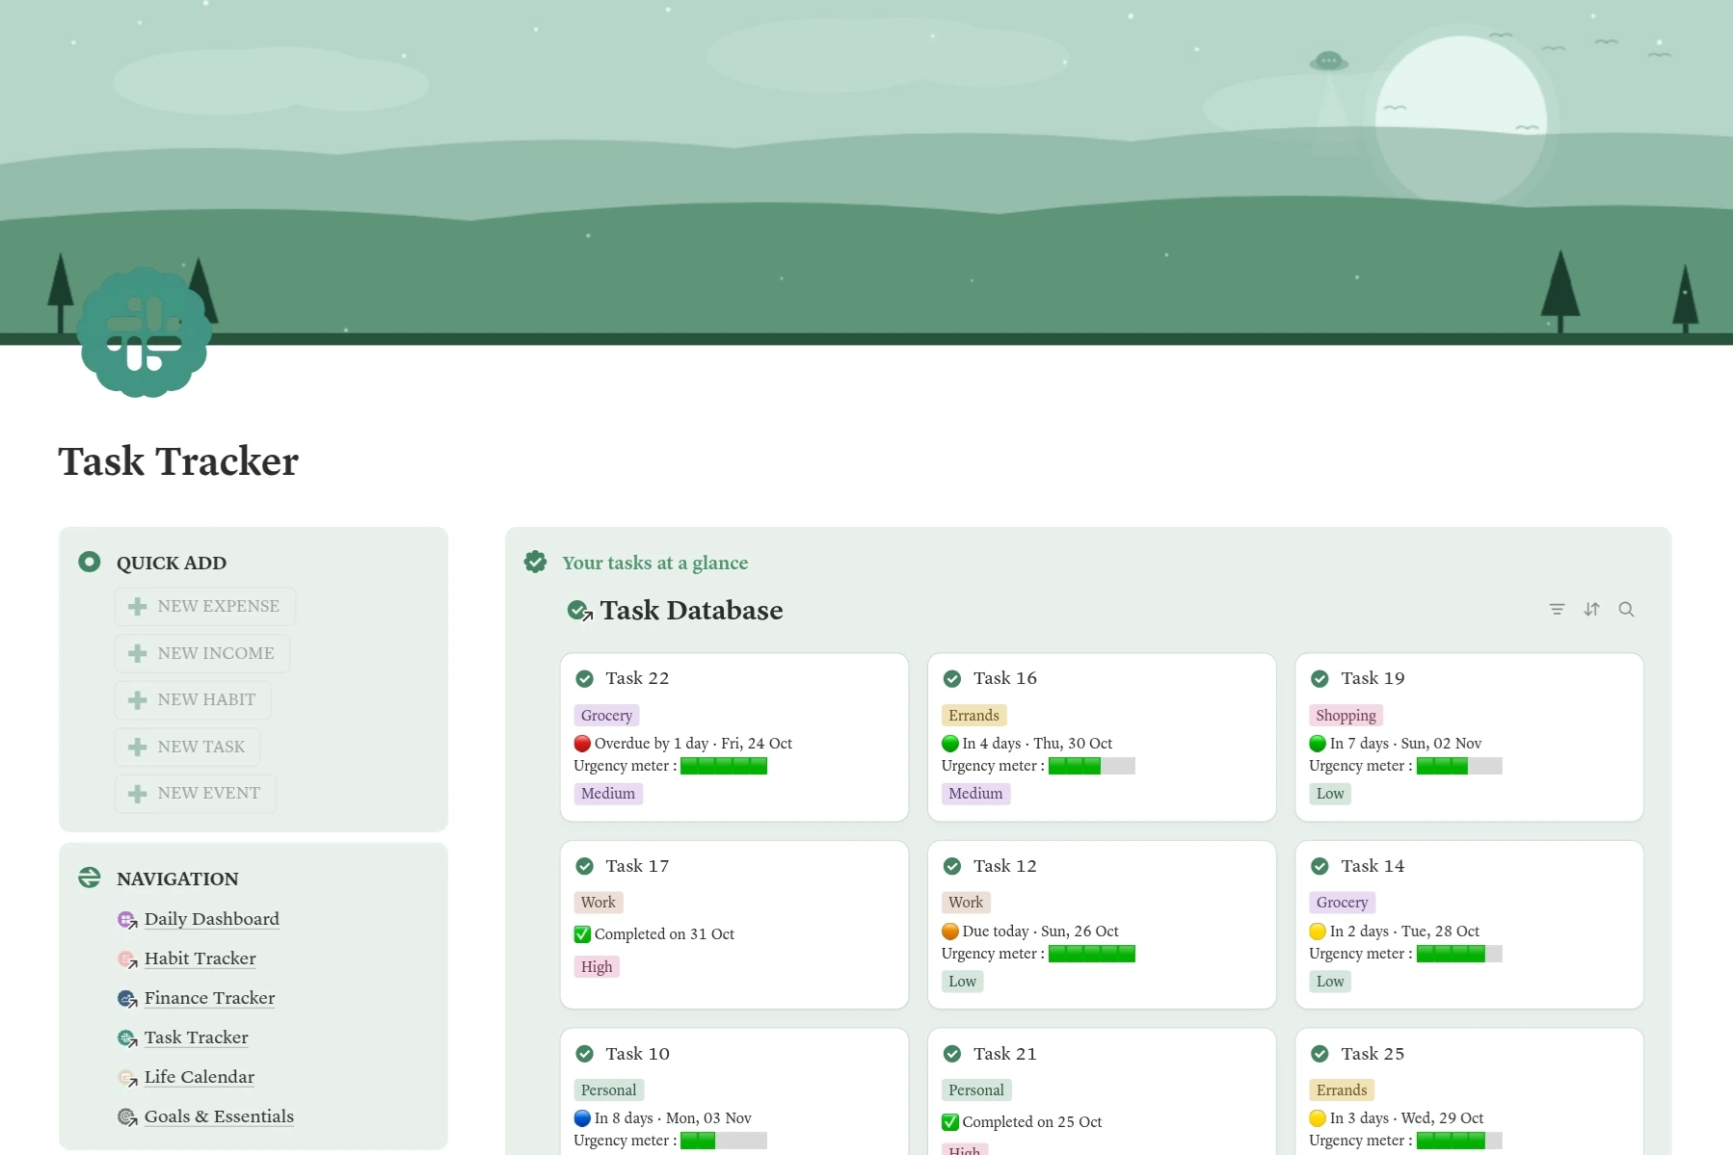The width and height of the screenshot is (1733, 1155).
Task: Click the filter icon in Task Database
Action: tap(1557, 609)
